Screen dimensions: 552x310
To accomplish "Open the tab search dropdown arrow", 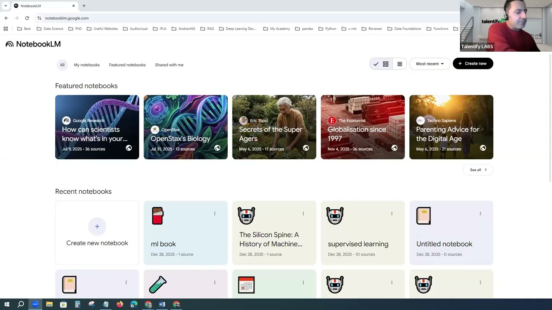I will (x=6, y=6).
